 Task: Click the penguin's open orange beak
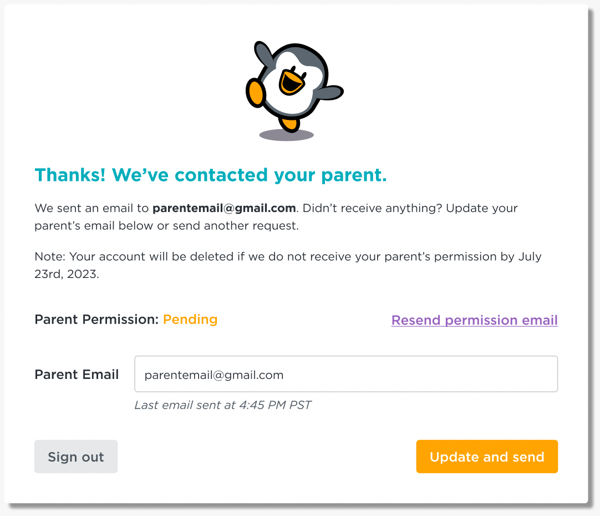point(292,82)
